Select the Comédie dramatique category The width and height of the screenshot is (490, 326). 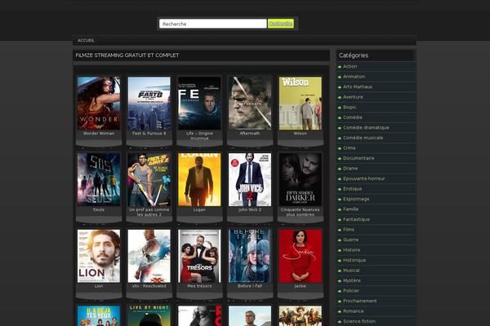(x=366, y=128)
